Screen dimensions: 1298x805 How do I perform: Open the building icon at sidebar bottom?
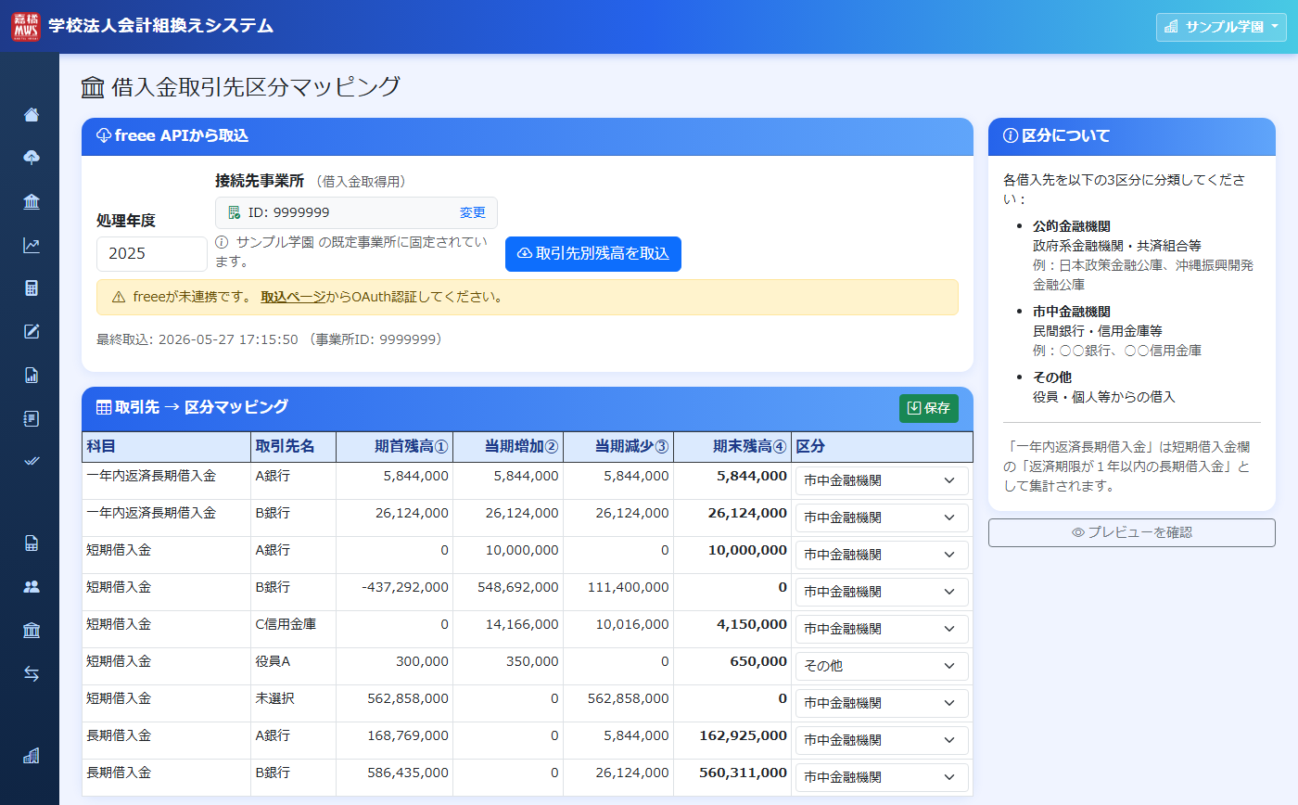coord(32,756)
